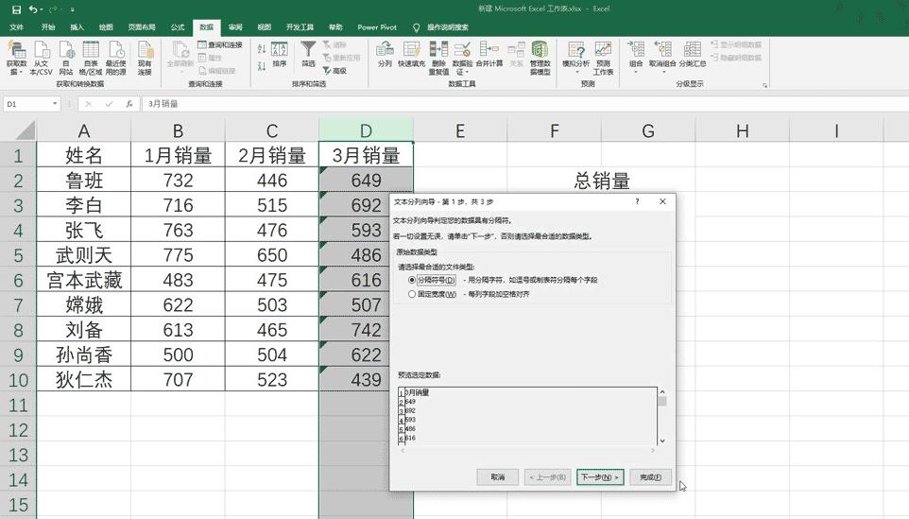Switch to the 插入 (Insert) tab
Image resolution: width=909 pixels, height=519 pixels.
pos(77,27)
